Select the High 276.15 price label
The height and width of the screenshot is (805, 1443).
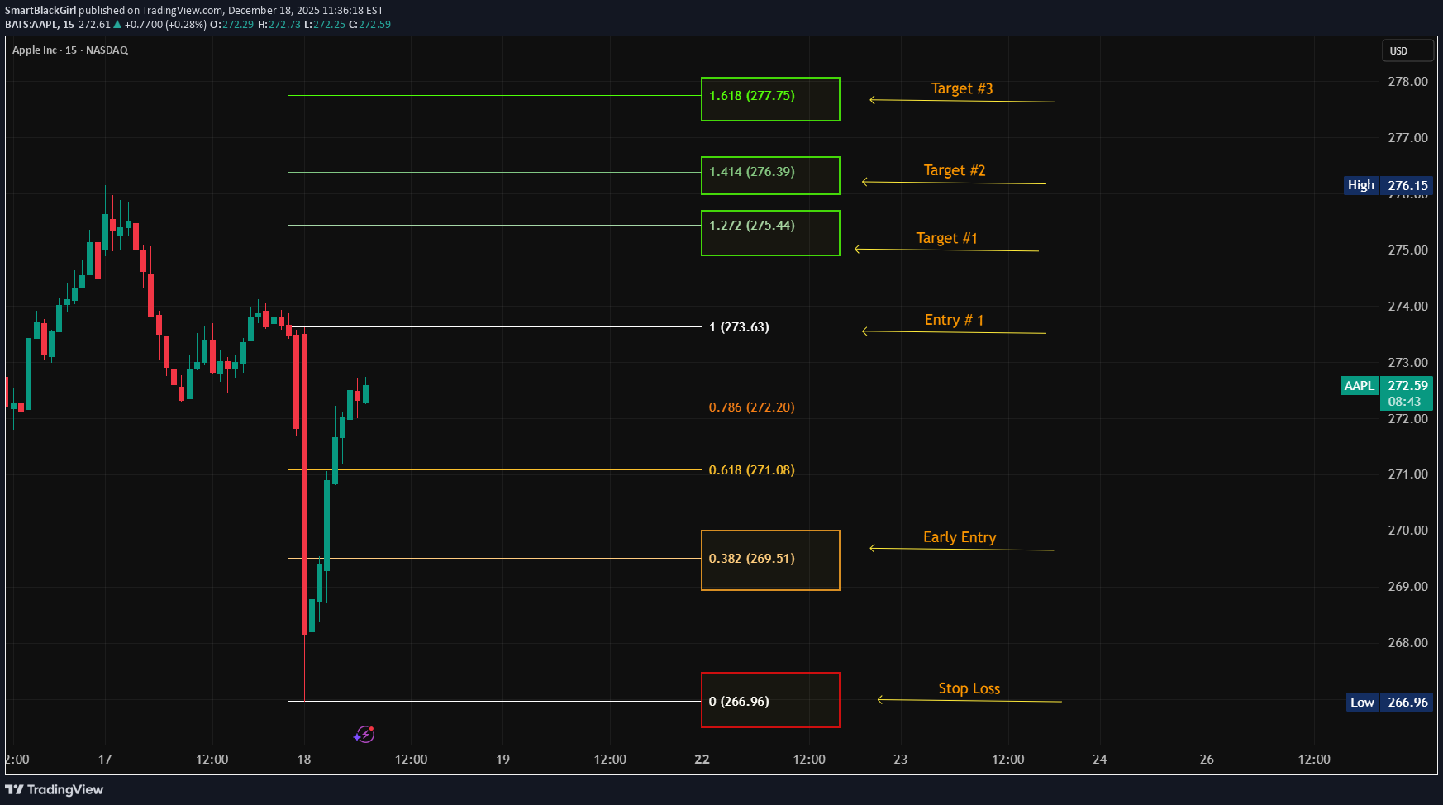click(1388, 186)
